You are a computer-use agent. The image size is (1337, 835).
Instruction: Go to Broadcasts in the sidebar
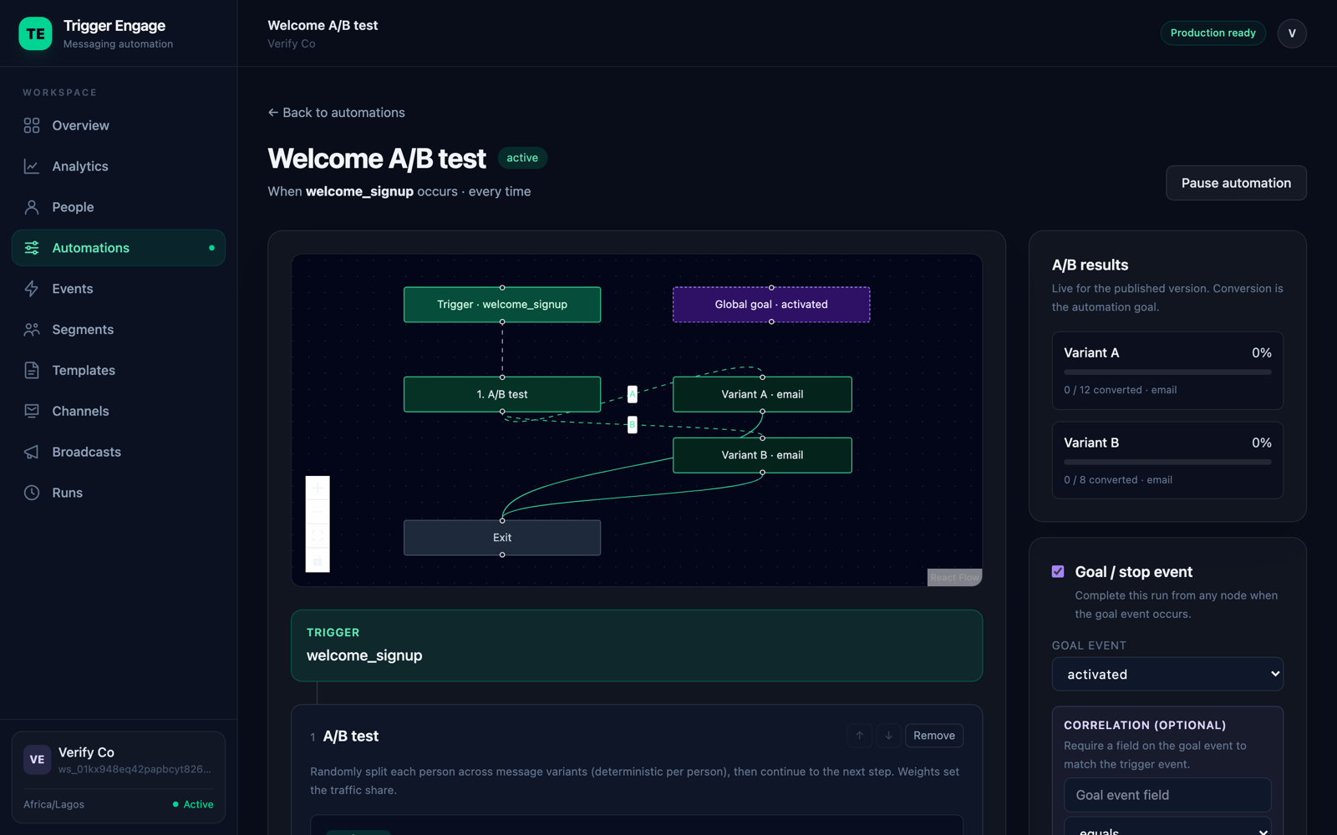tap(119, 452)
